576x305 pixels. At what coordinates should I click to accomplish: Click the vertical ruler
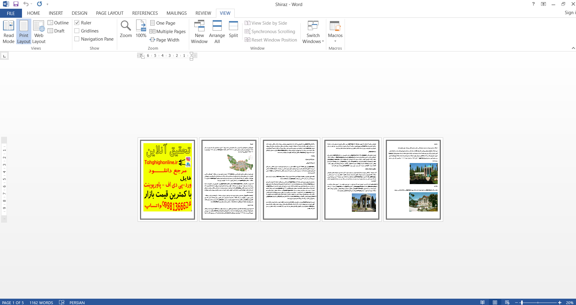coord(4,180)
